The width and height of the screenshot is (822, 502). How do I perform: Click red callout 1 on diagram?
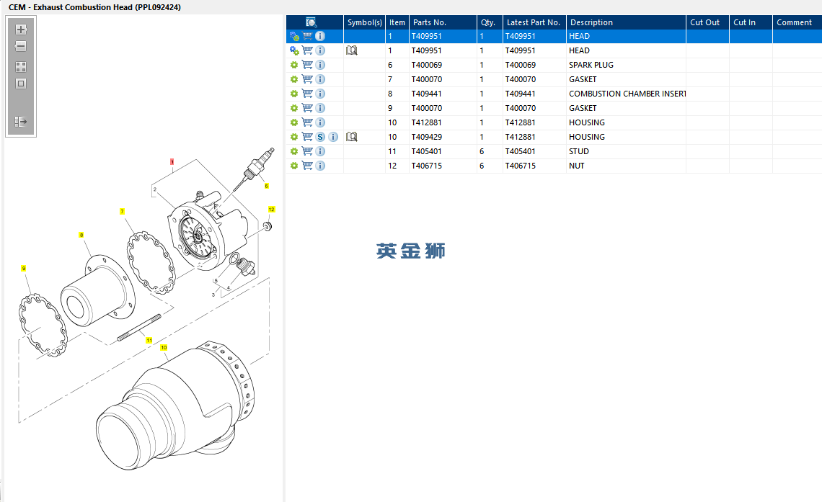pos(172,162)
